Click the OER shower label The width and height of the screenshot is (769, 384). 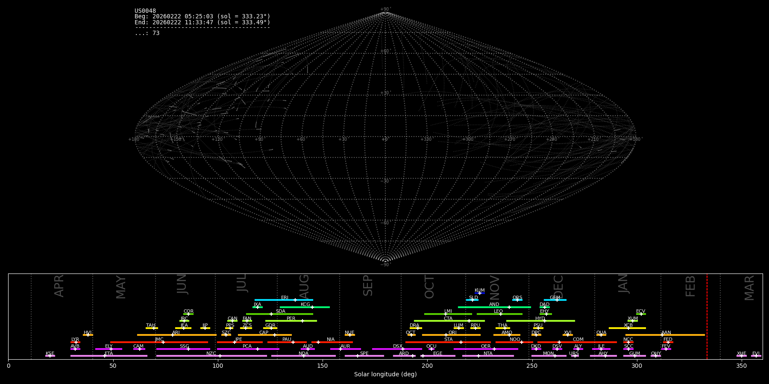[486, 346]
